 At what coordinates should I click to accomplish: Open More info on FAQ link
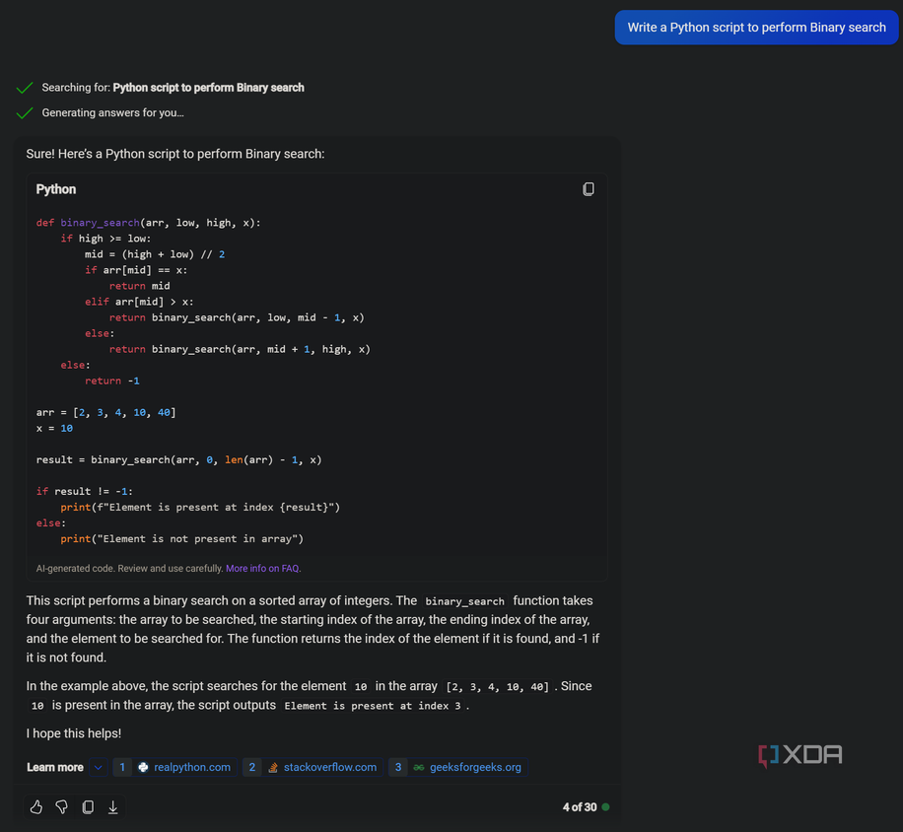(x=263, y=568)
